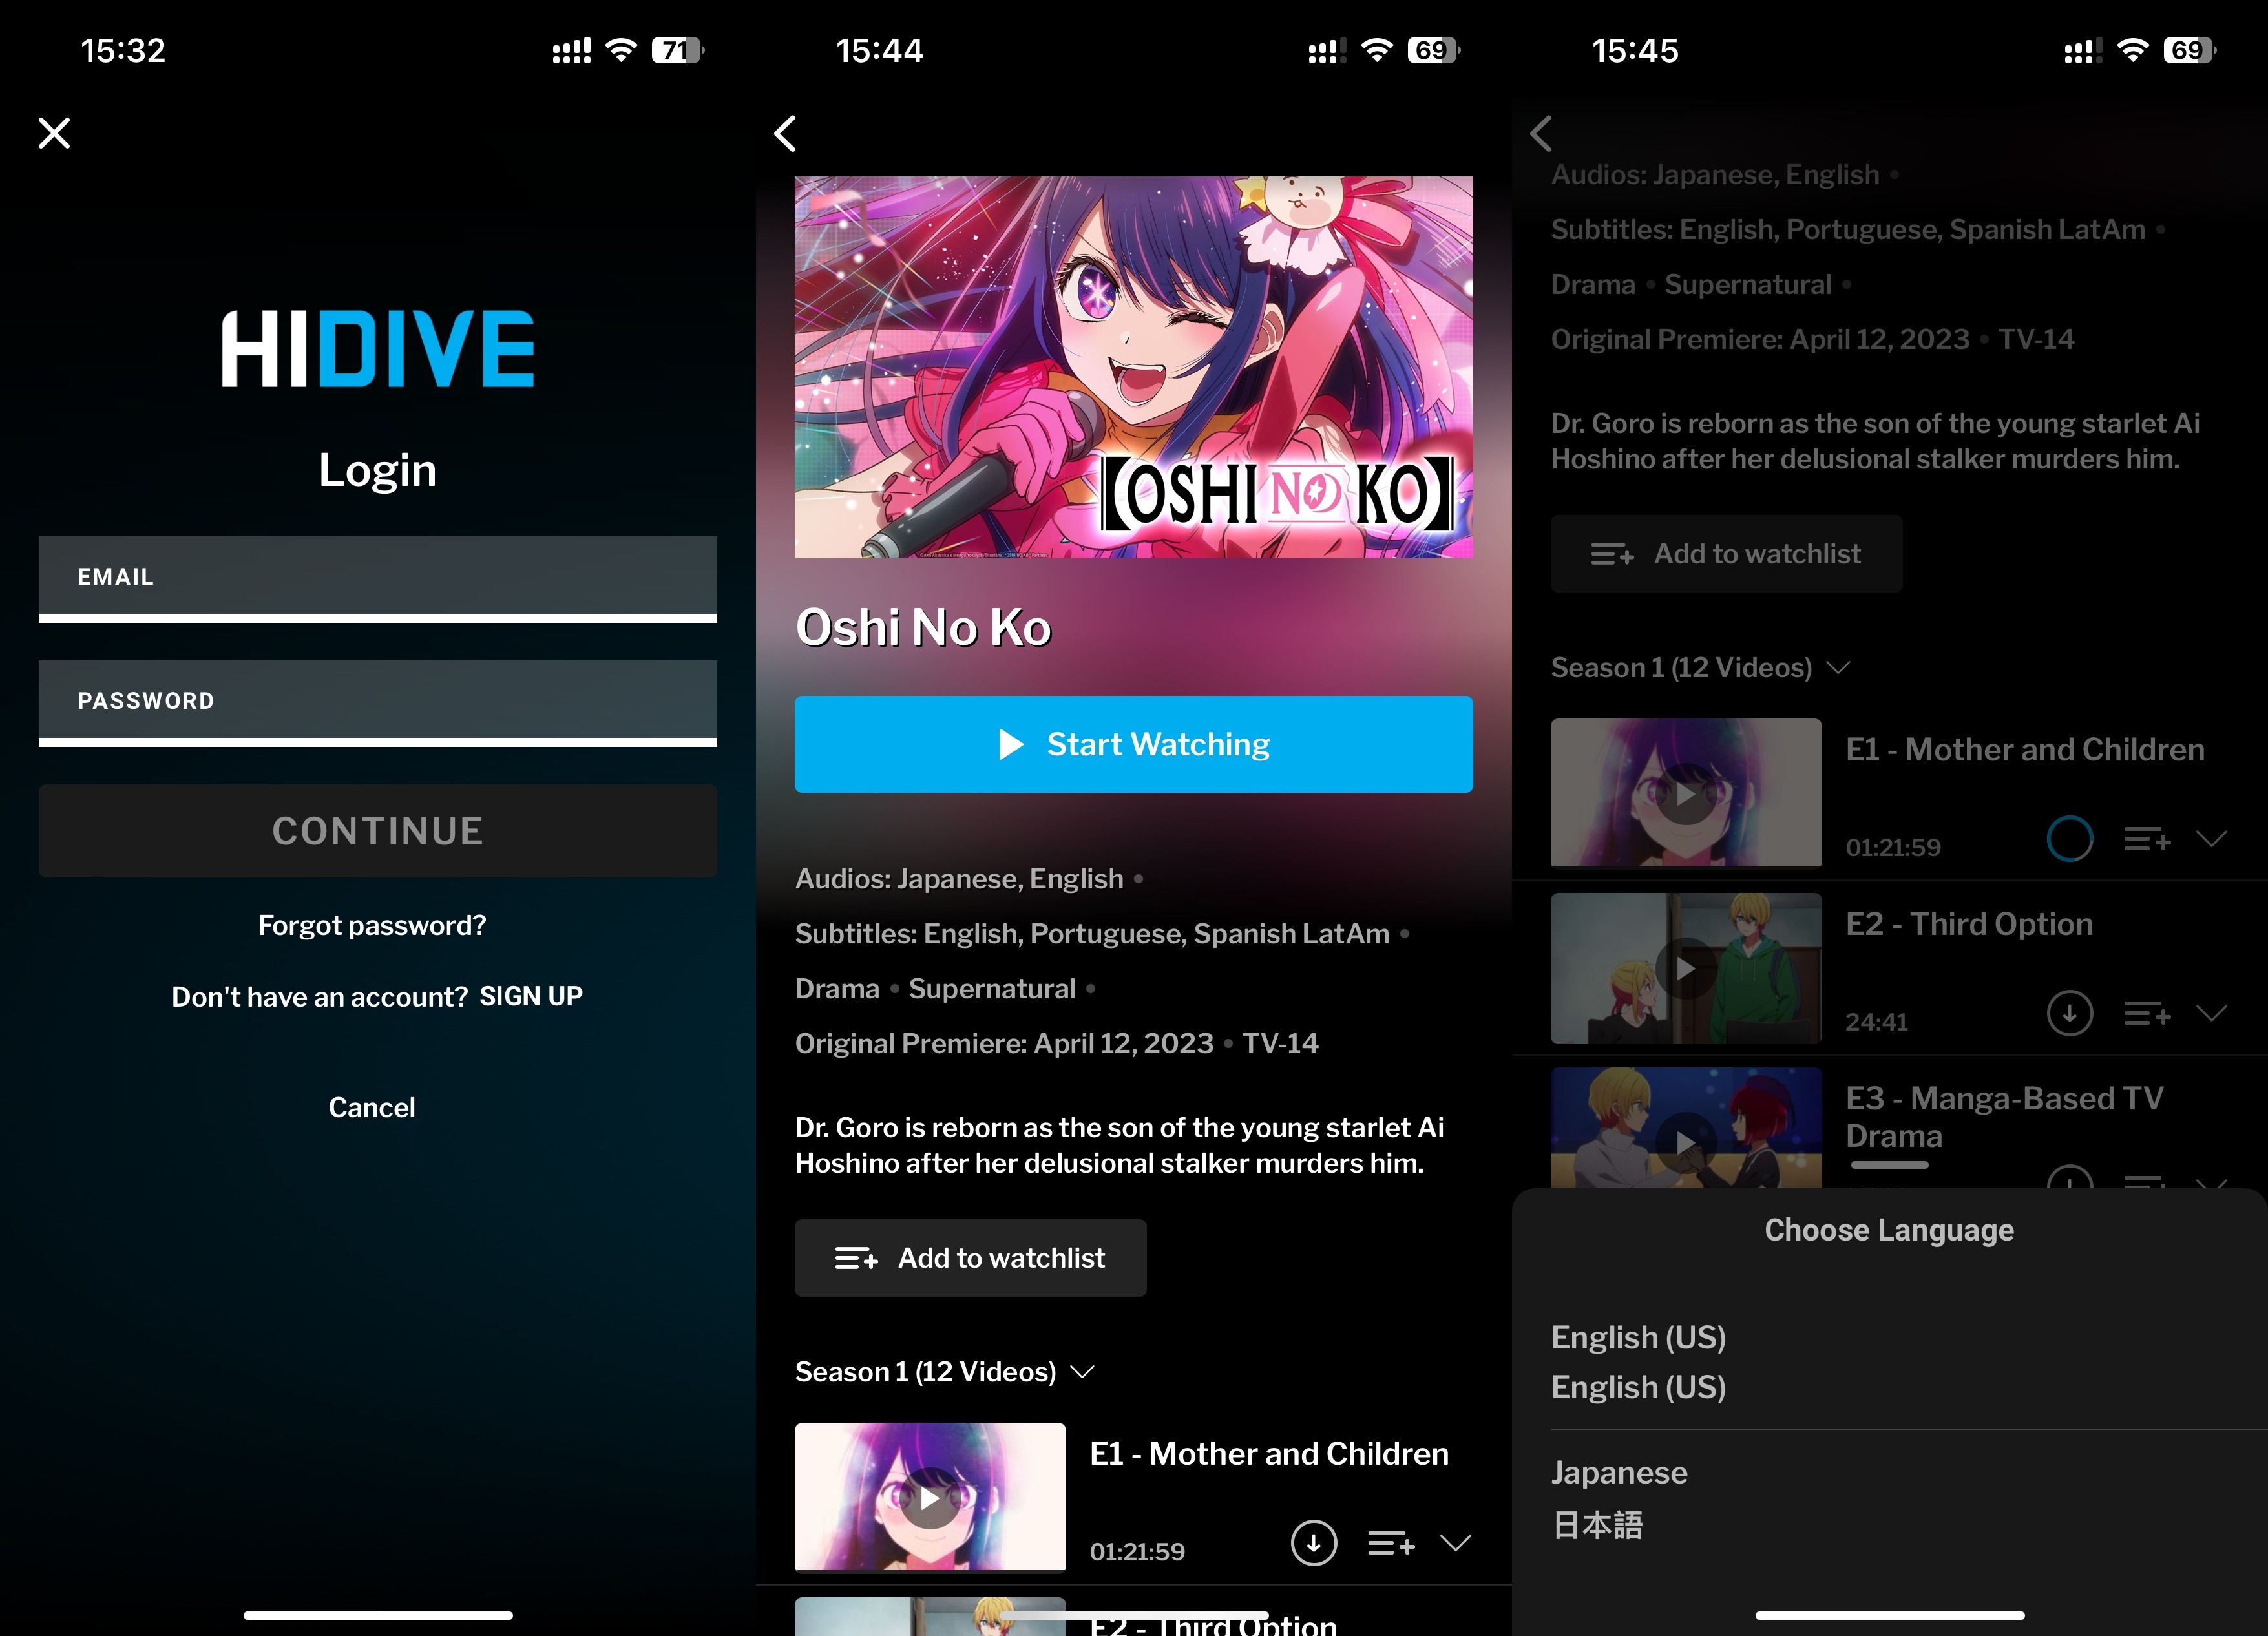Click Add to watchlist below the synopsis
Screen dimensions: 2268x1636
pos(970,1258)
